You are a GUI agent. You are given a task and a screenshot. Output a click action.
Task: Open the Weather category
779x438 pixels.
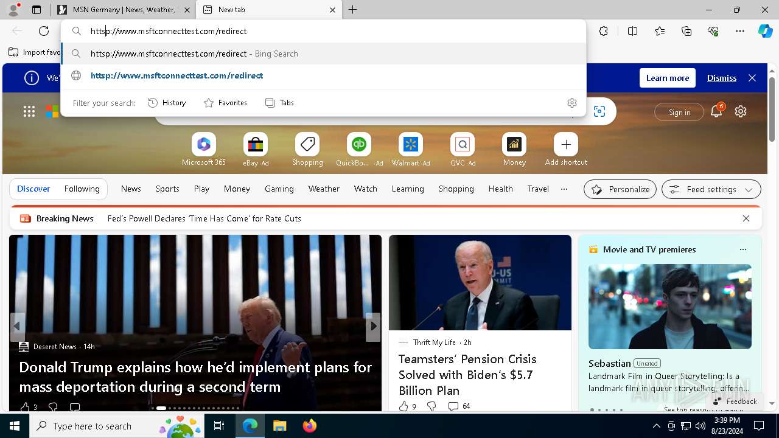[324, 189]
